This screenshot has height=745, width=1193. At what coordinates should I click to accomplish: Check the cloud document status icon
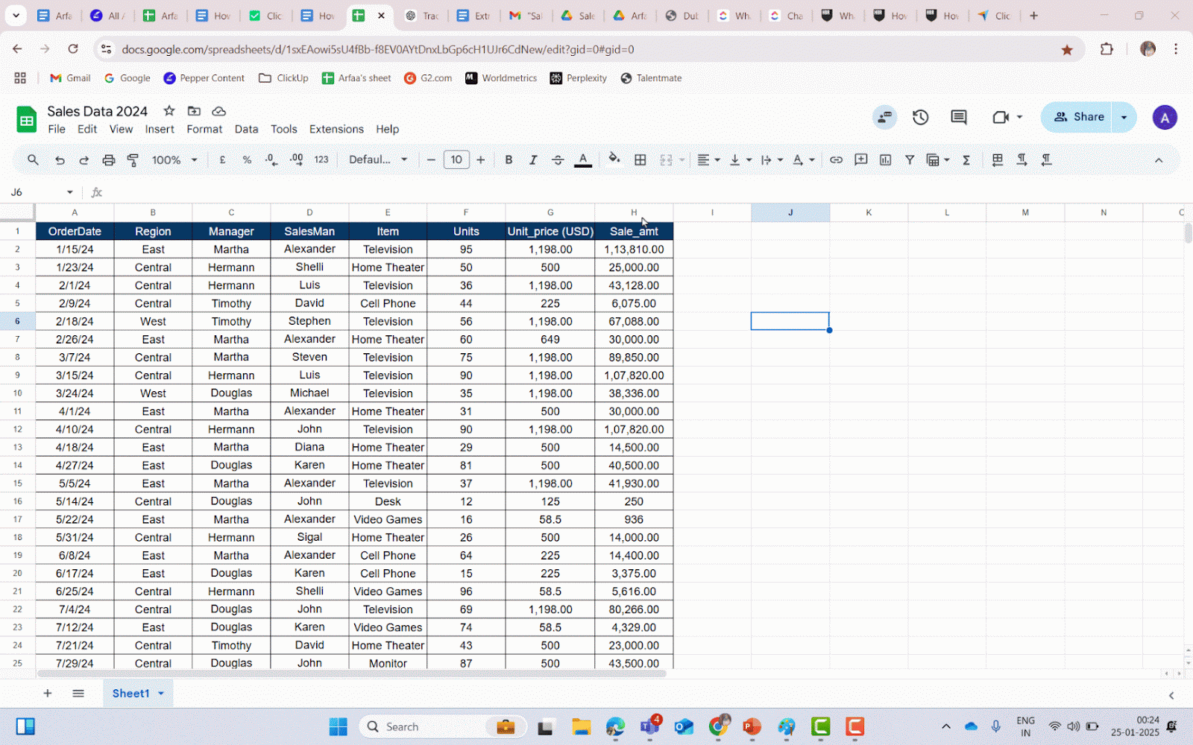tap(218, 111)
